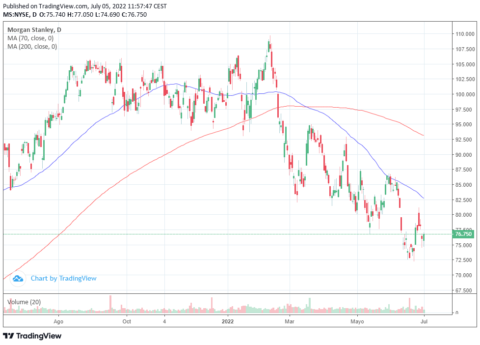
Task: Click the 'Mar' date axis label
Action: pos(290,322)
